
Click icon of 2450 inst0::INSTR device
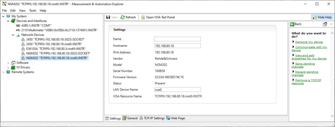(x=23, y=44)
